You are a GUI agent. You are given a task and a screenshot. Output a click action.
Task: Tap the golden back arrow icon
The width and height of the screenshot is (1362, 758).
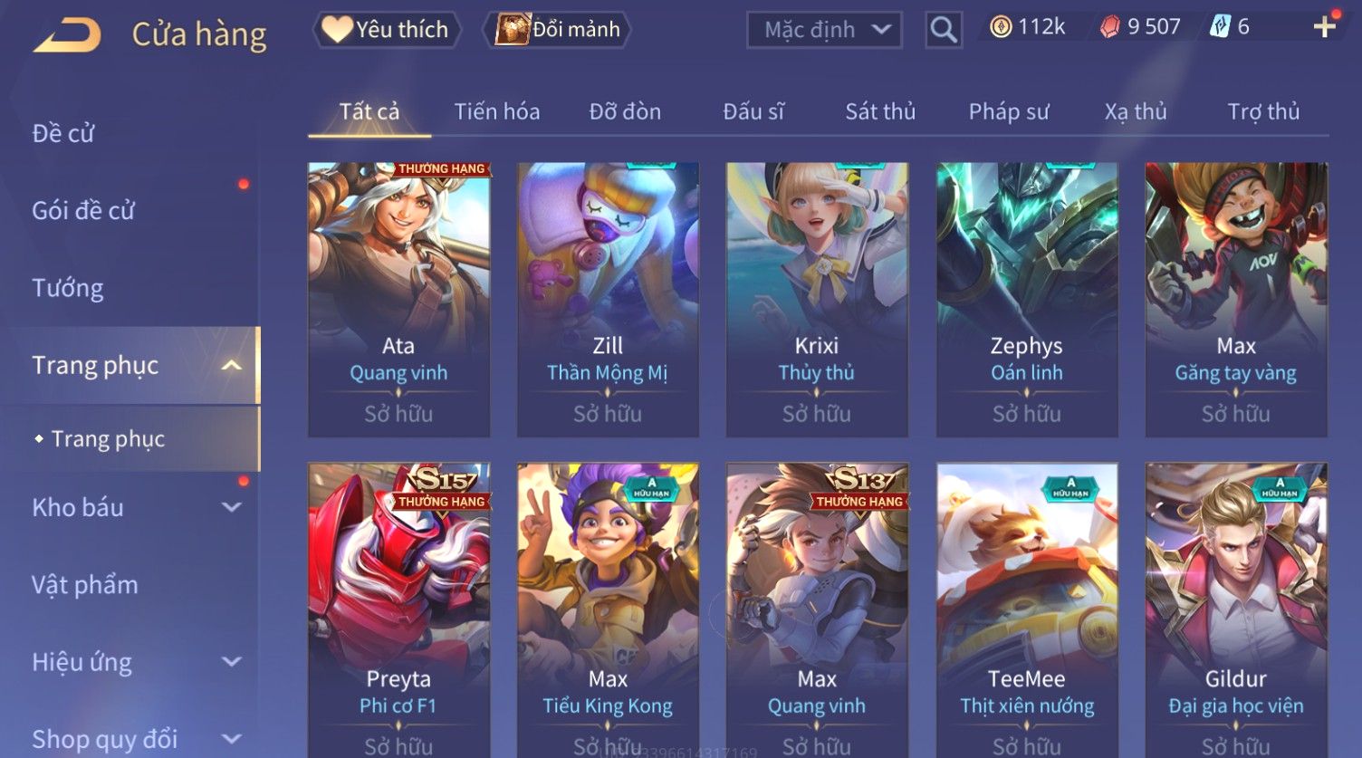[68, 35]
